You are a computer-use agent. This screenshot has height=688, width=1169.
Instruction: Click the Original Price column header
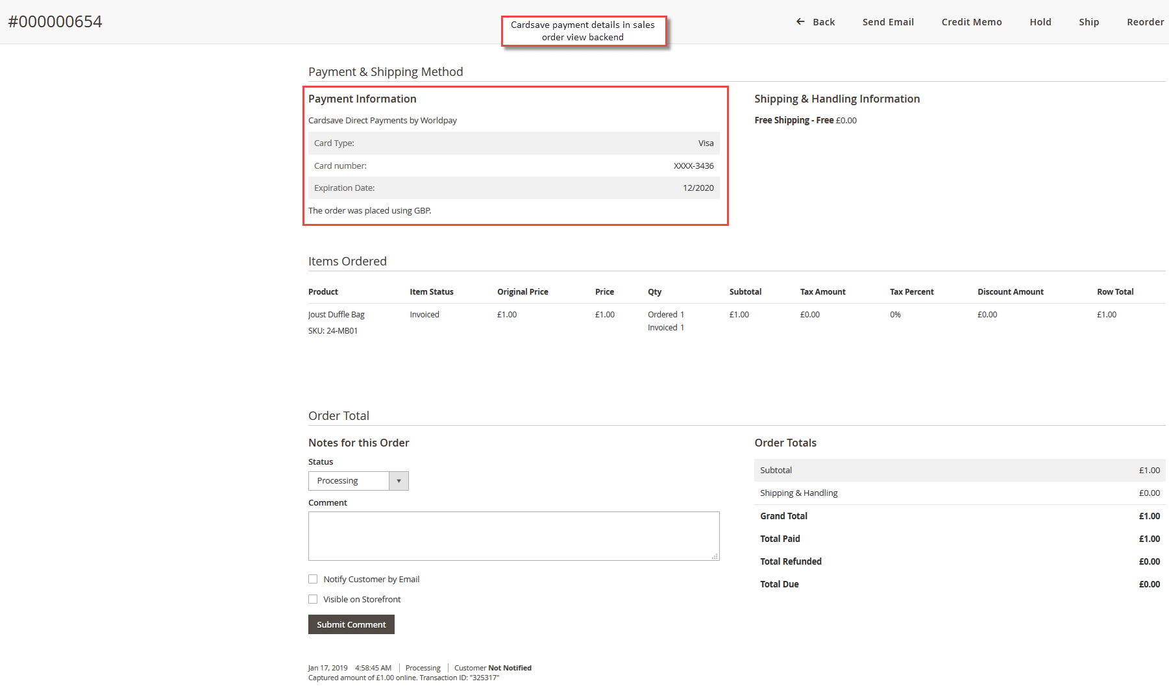click(x=523, y=292)
